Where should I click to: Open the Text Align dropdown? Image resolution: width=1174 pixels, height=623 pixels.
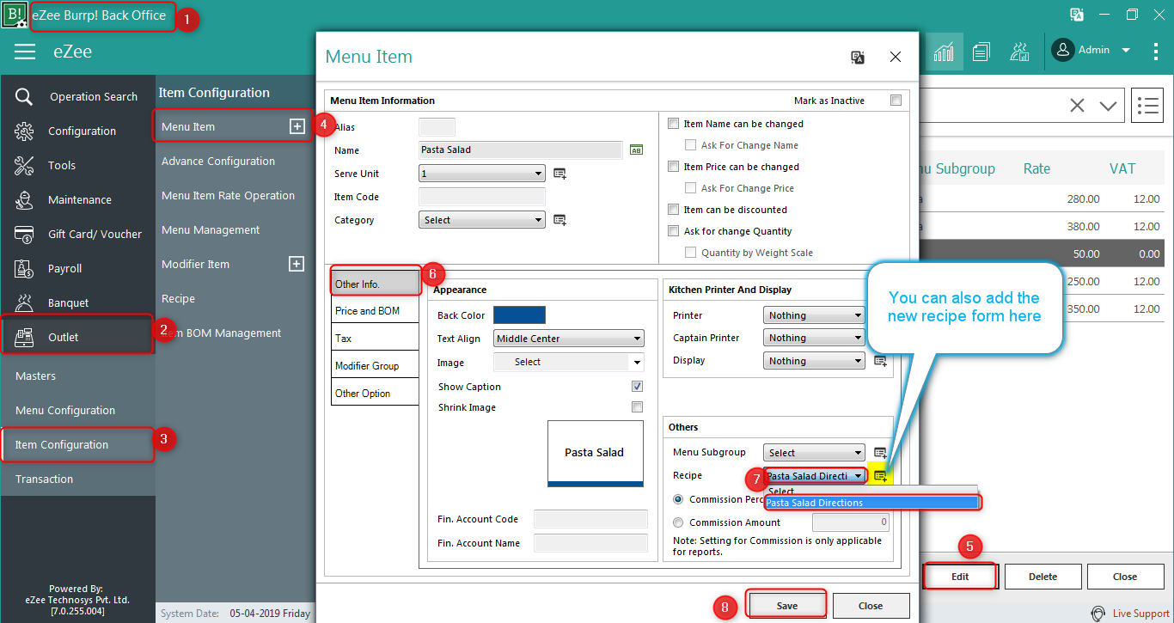(568, 339)
